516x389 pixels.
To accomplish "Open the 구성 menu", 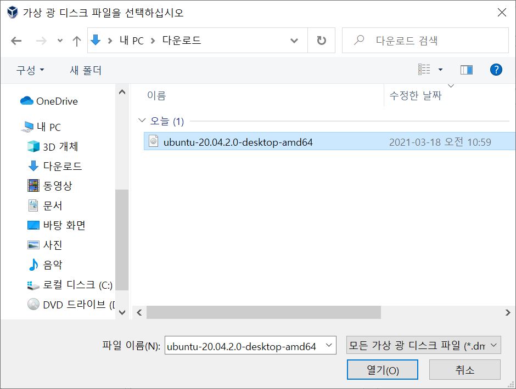I will pos(30,70).
